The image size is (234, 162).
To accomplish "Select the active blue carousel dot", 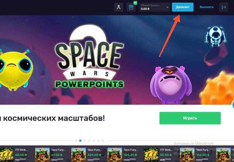I will coord(80,141).
